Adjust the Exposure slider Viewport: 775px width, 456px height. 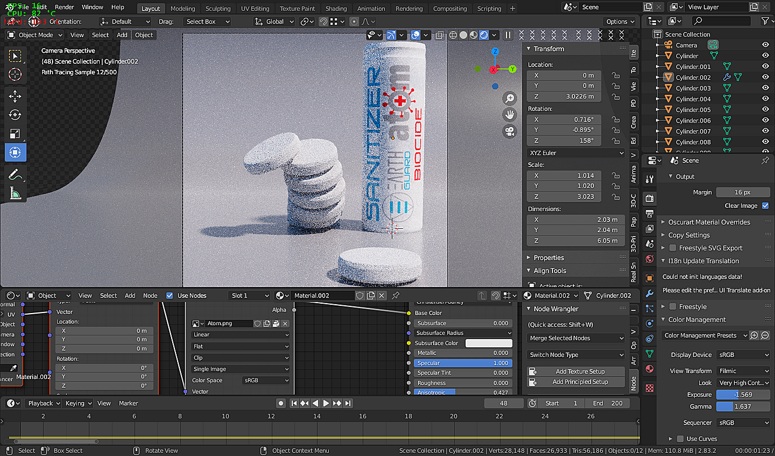tap(743, 395)
